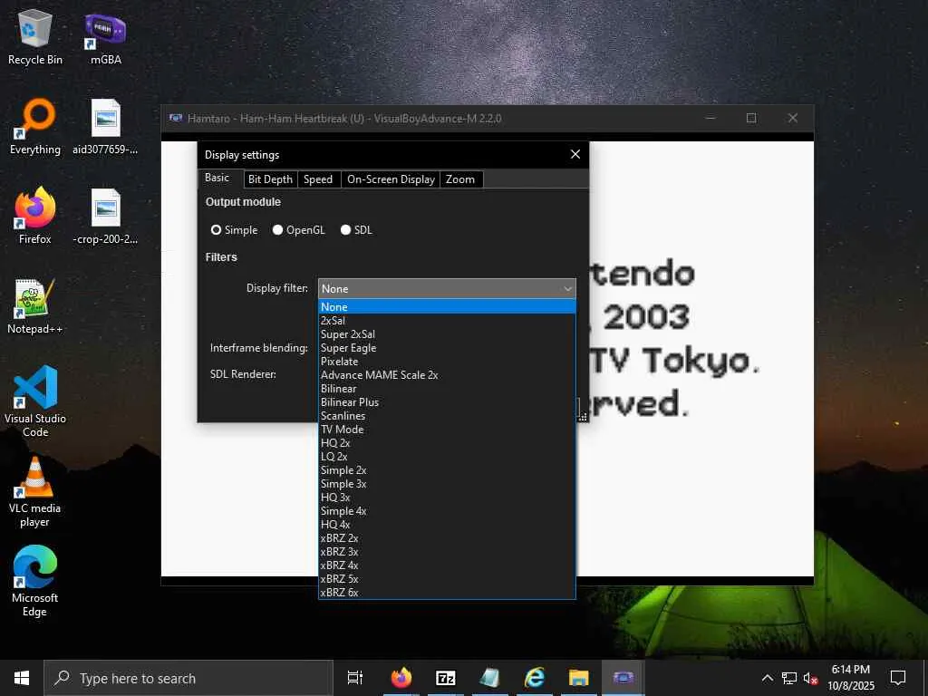Open the Visual Studio Code desktop shortcut
The height and width of the screenshot is (696, 928).
35,401
